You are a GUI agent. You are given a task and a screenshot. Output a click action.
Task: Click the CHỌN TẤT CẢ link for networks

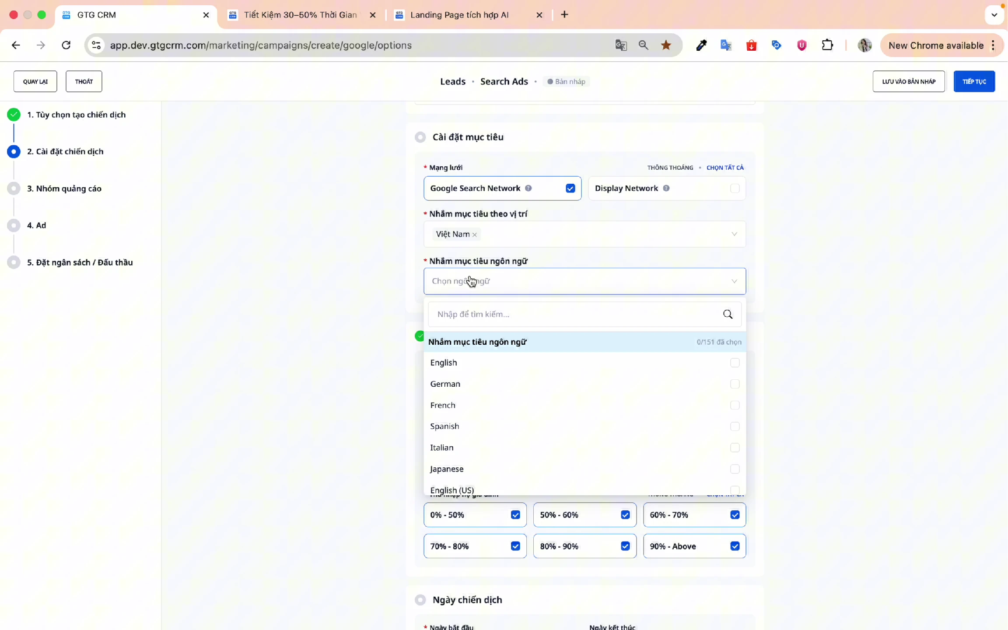pos(724,168)
